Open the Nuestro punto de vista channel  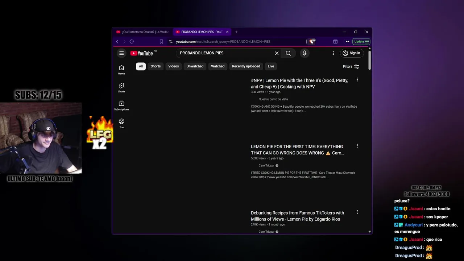[273, 99]
